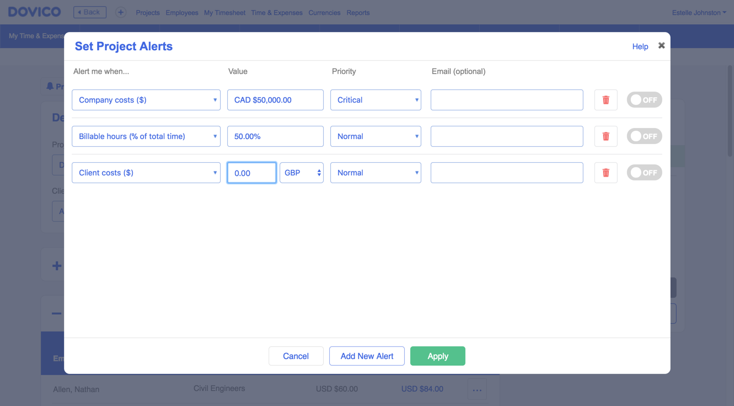
Task: Click the Add New Alert button
Action: coord(367,356)
